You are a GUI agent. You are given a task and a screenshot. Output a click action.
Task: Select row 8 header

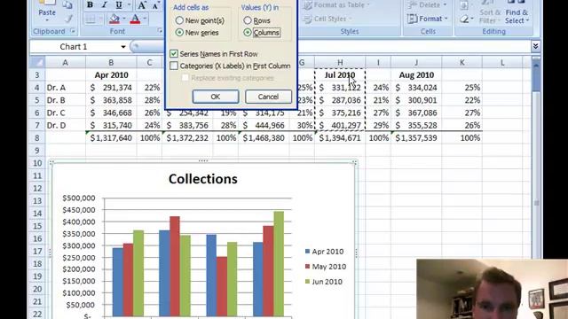(x=37, y=138)
